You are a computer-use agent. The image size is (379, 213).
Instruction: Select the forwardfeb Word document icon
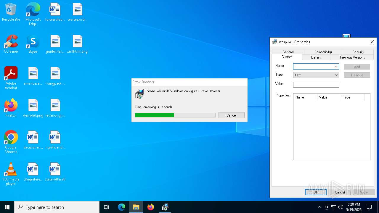(x=55, y=12)
